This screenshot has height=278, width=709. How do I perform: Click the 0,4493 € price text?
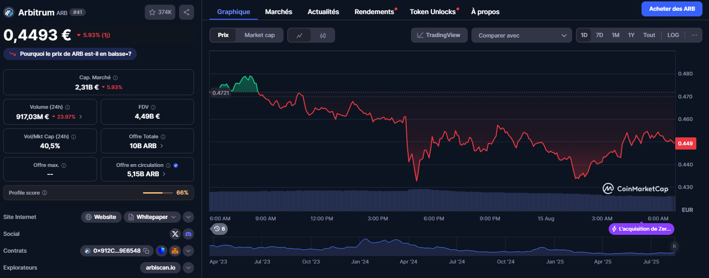(x=37, y=35)
